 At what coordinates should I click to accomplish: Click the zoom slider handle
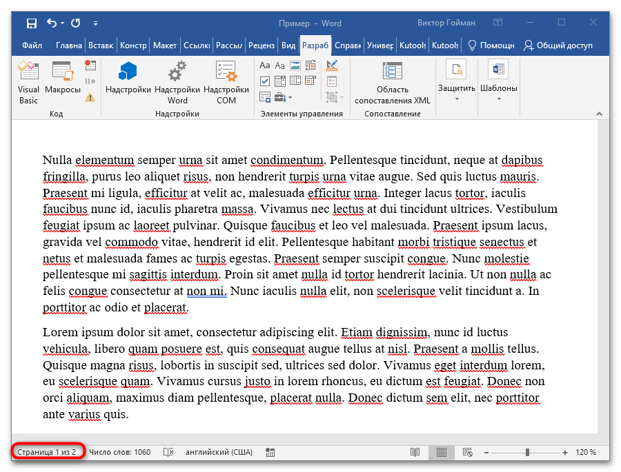click(x=528, y=453)
